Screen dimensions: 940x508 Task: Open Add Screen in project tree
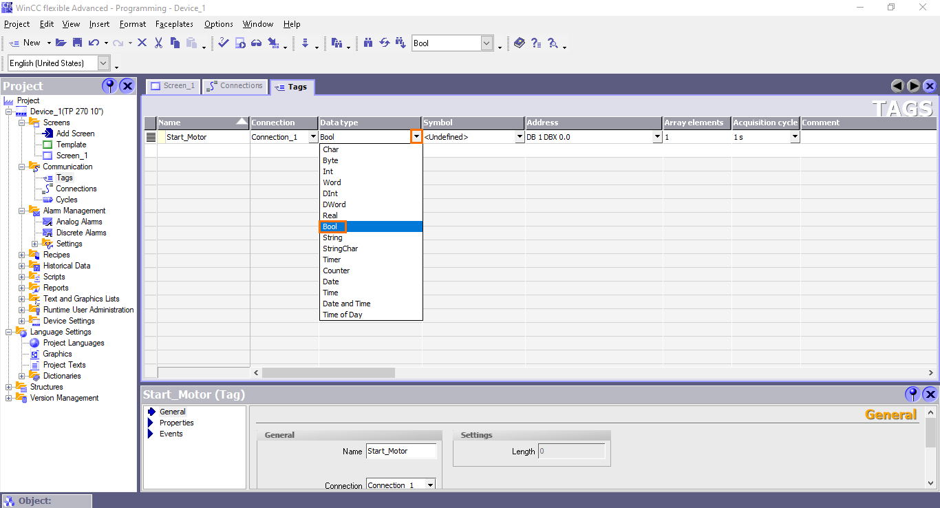point(75,134)
